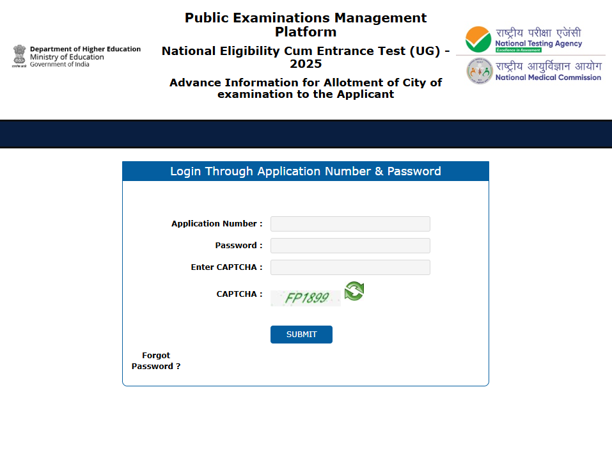
Task: Open the Forgot Password ? link
Action: tap(156, 361)
